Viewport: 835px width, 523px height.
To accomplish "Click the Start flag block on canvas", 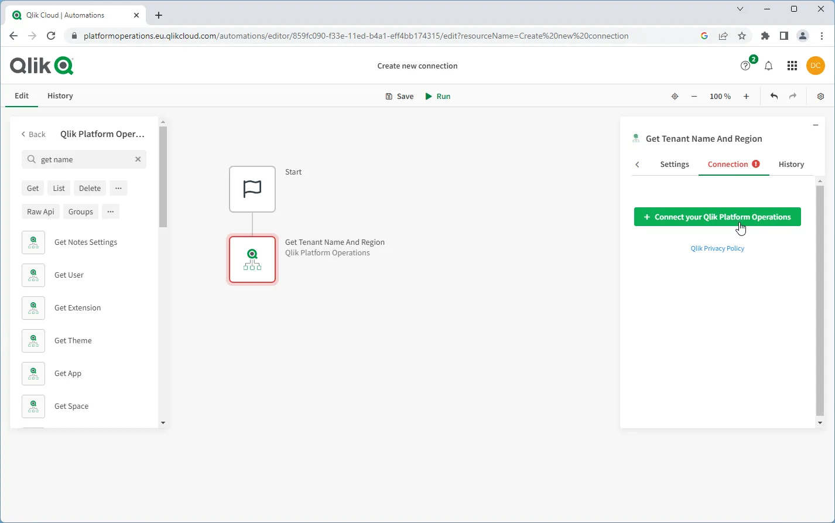I will pos(252,189).
